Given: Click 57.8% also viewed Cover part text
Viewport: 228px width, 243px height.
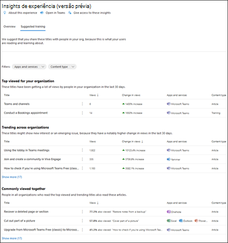Looking at the screenshot, I should (114, 221).
